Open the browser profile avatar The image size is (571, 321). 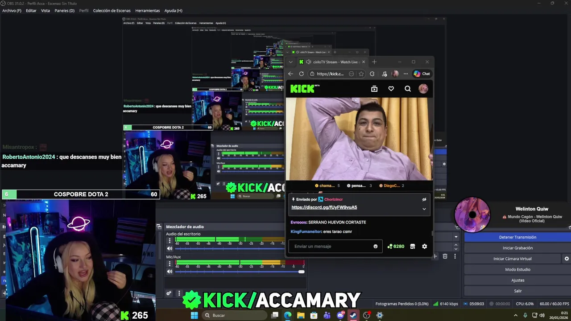pos(395,74)
